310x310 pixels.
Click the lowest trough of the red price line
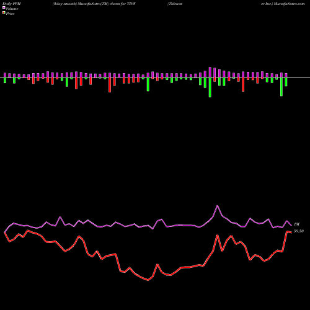[148, 280]
